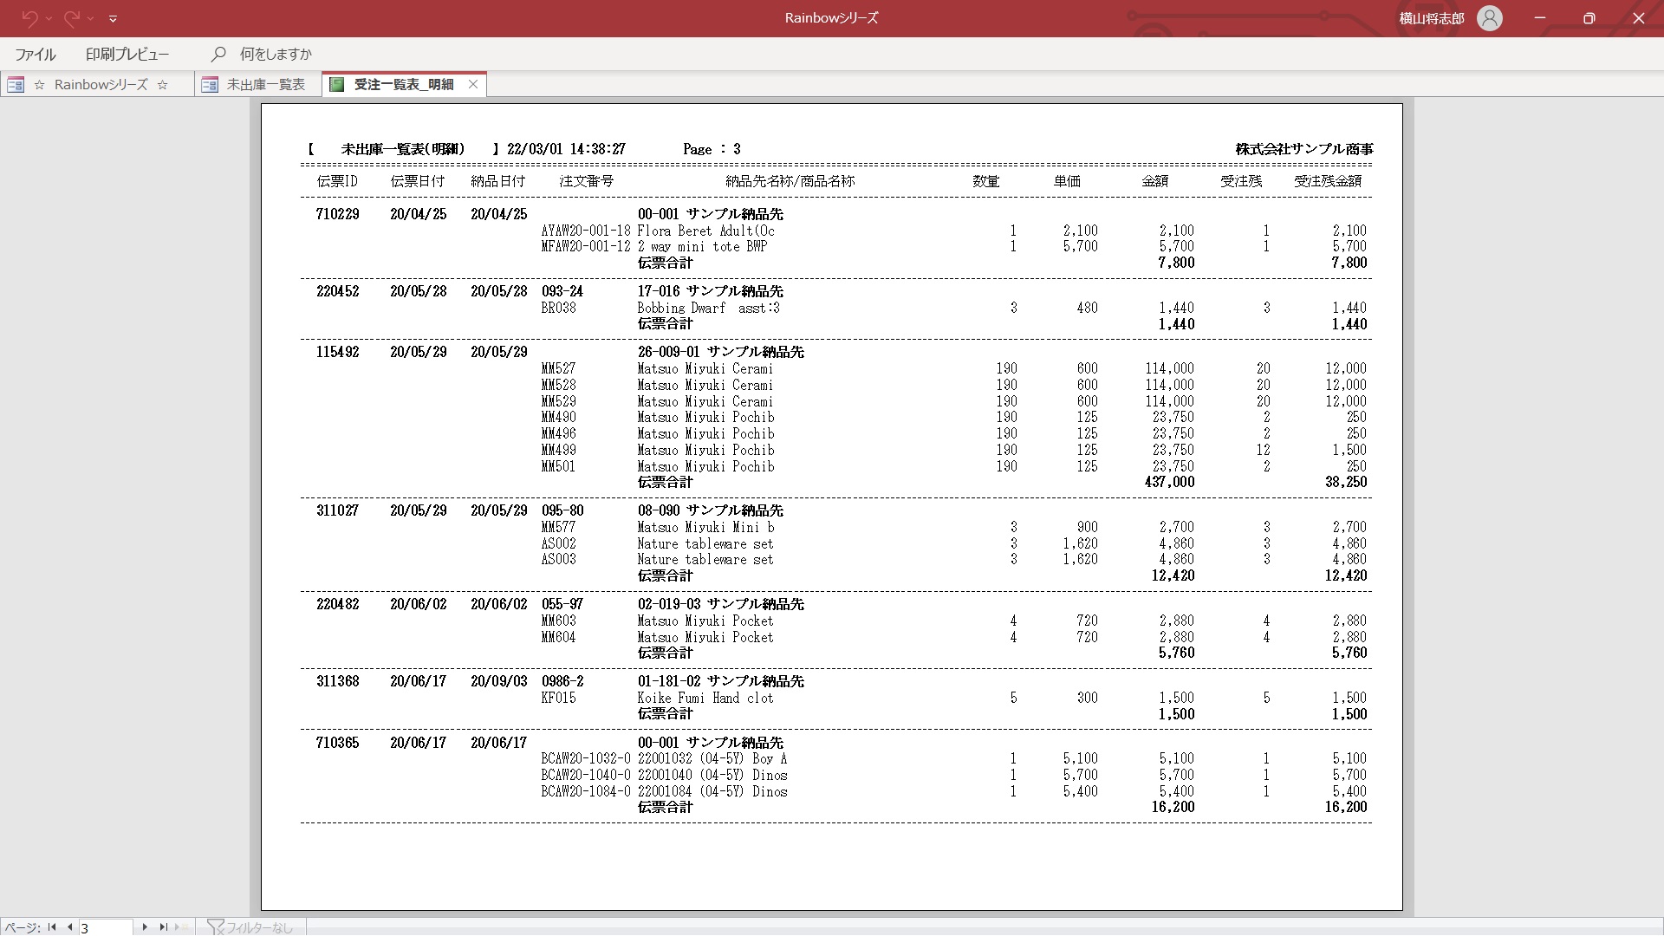The width and height of the screenshot is (1664, 936).
Task: Switch to the Rainbowシリーズ document tab
Action: pos(101,84)
